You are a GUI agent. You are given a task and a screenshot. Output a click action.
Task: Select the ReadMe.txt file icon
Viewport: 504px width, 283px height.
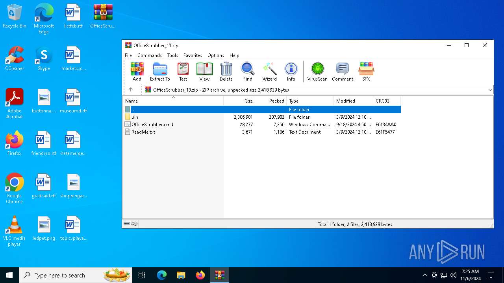[x=128, y=132]
